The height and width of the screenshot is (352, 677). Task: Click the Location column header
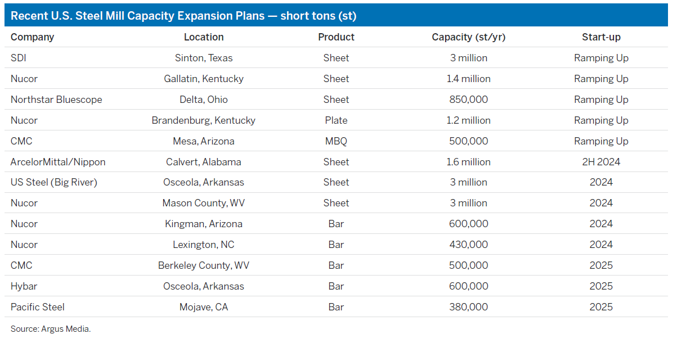[204, 37]
